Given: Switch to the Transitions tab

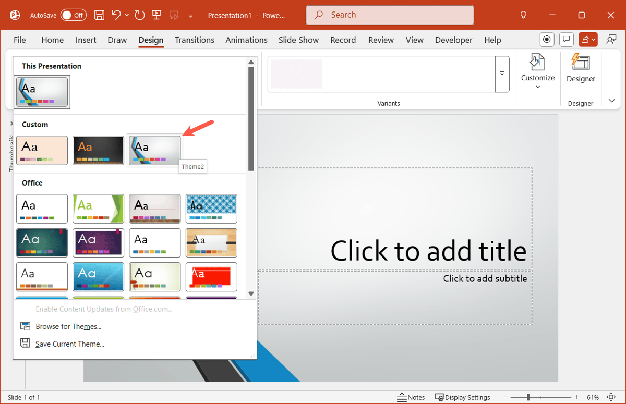Looking at the screenshot, I should coord(195,40).
